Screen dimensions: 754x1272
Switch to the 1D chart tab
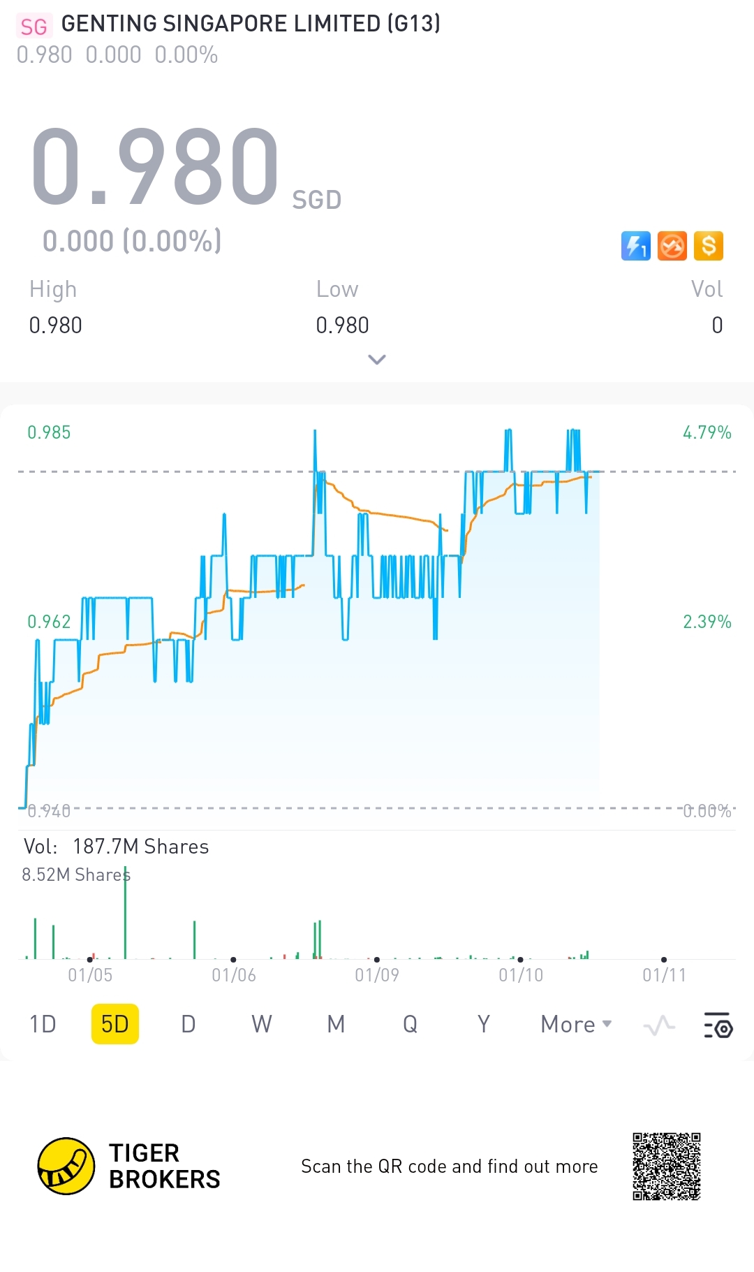point(43,1025)
